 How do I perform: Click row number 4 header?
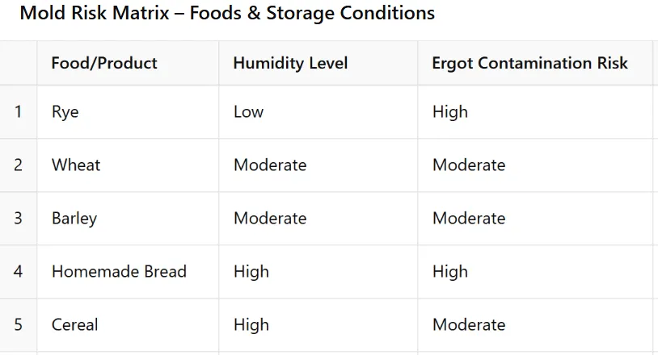coord(18,271)
